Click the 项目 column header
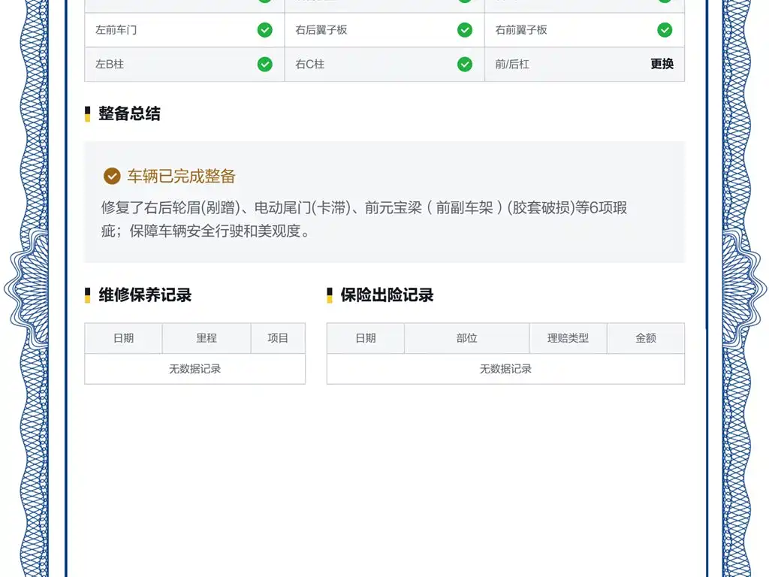The height and width of the screenshot is (577, 769). click(x=278, y=338)
